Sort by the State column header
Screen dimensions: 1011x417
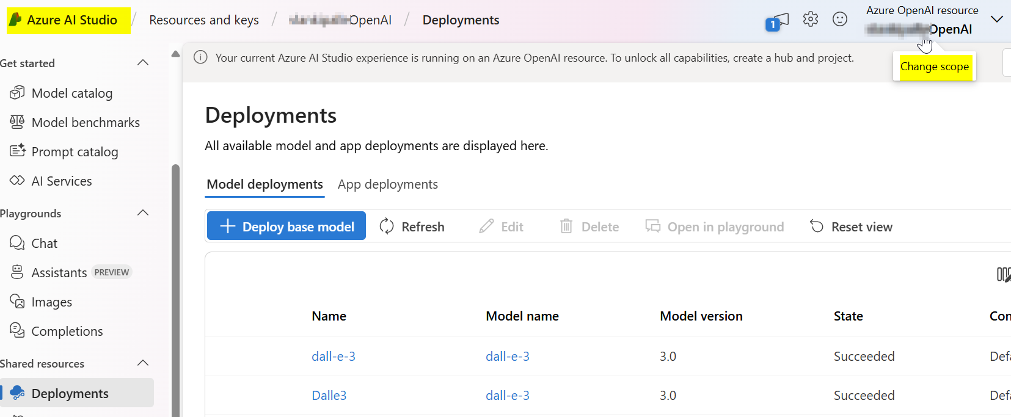[x=849, y=316]
